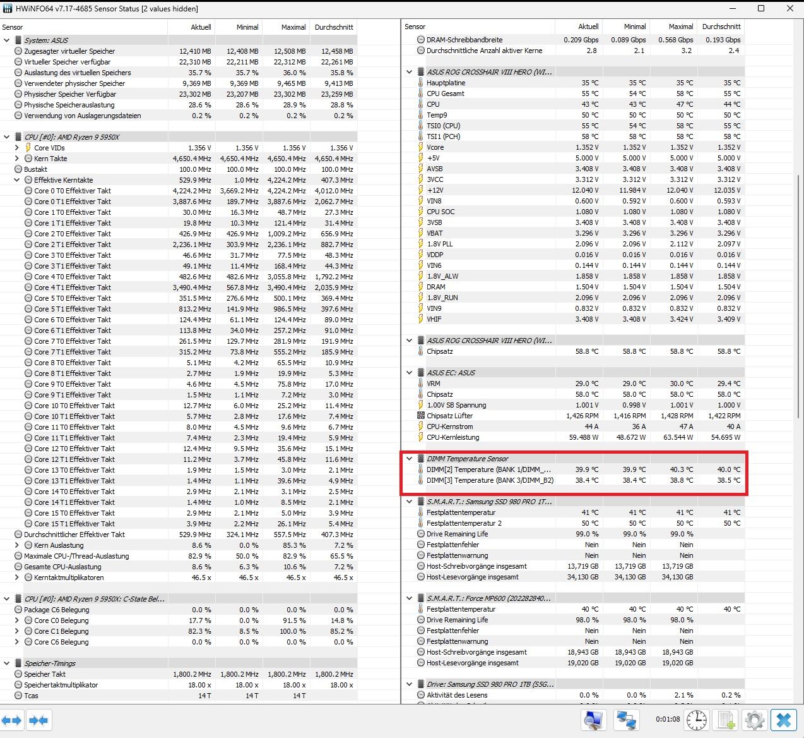Click the right panel Durchschnitt column header
The height and width of the screenshot is (738, 804).
720,27
